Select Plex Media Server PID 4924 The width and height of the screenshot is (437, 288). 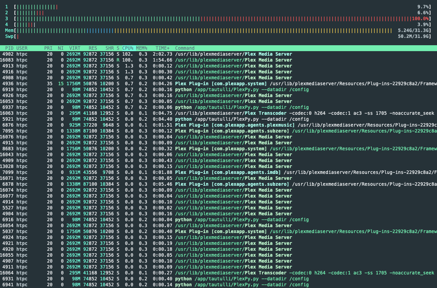coord(218,237)
